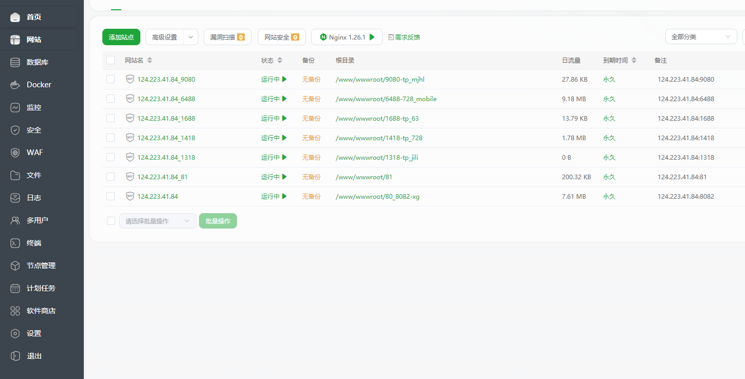Click the Nginx 1.26.1 play arrow icon
Image resolution: width=745 pixels, height=379 pixels.
coord(372,37)
